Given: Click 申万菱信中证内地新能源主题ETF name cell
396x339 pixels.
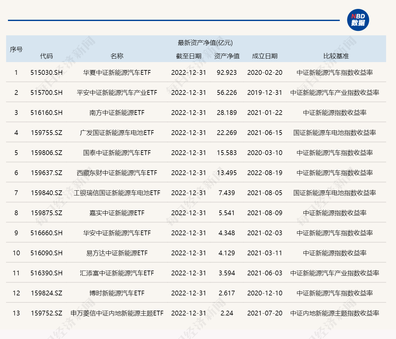Looking at the screenshot, I should click(117, 313).
